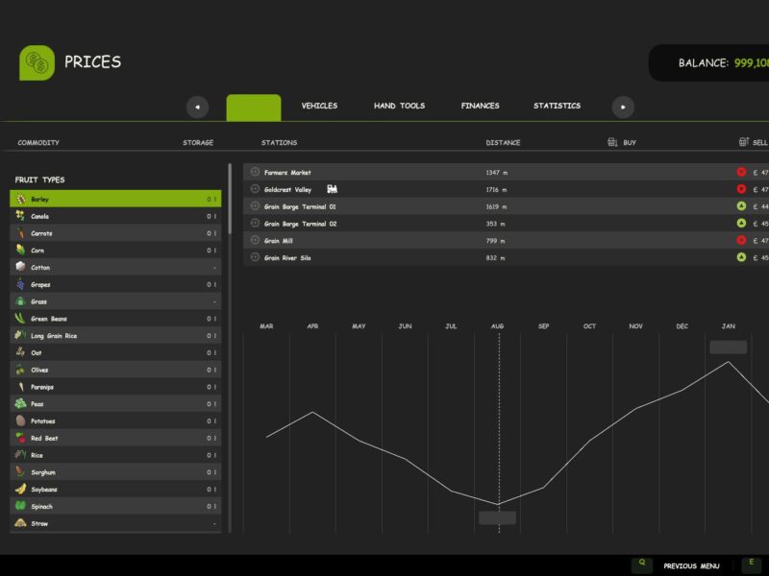This screenshot has height=576, width=769.
Task: Click the Buy column cart icon
Action: [x=612, y=142]
